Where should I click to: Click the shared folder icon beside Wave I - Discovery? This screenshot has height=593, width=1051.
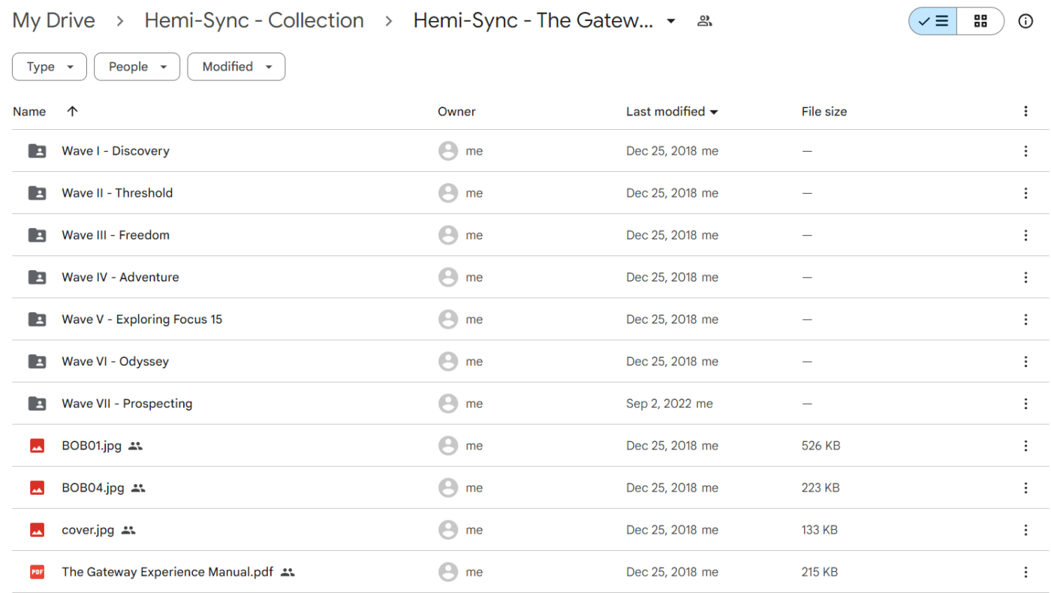click(x=38, y=151)
